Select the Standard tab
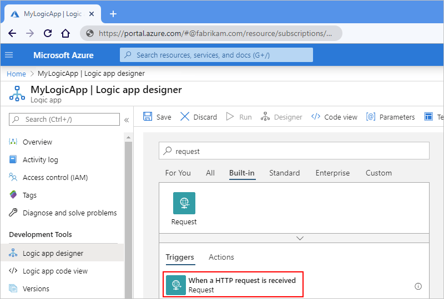444x299 pixels. (x=284, y=173)
